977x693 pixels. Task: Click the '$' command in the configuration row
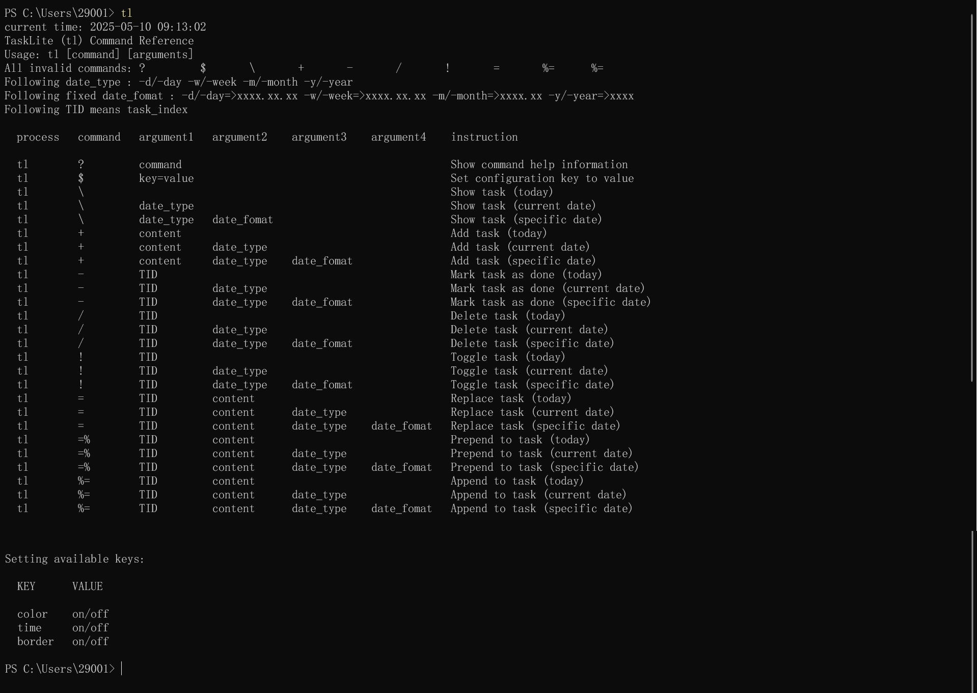point(81,178)
